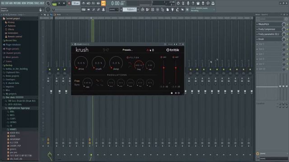Open History in the browser
The height and width of the screenshot is (162, 289).
[x=11, y=22]
